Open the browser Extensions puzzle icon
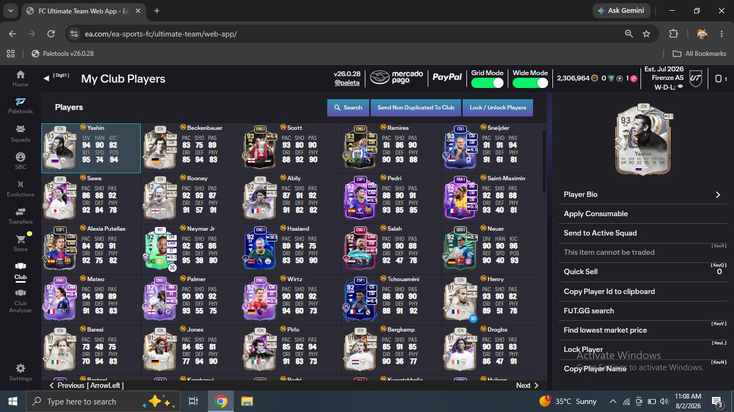734x412 pixels. click(x=673, y=34)
